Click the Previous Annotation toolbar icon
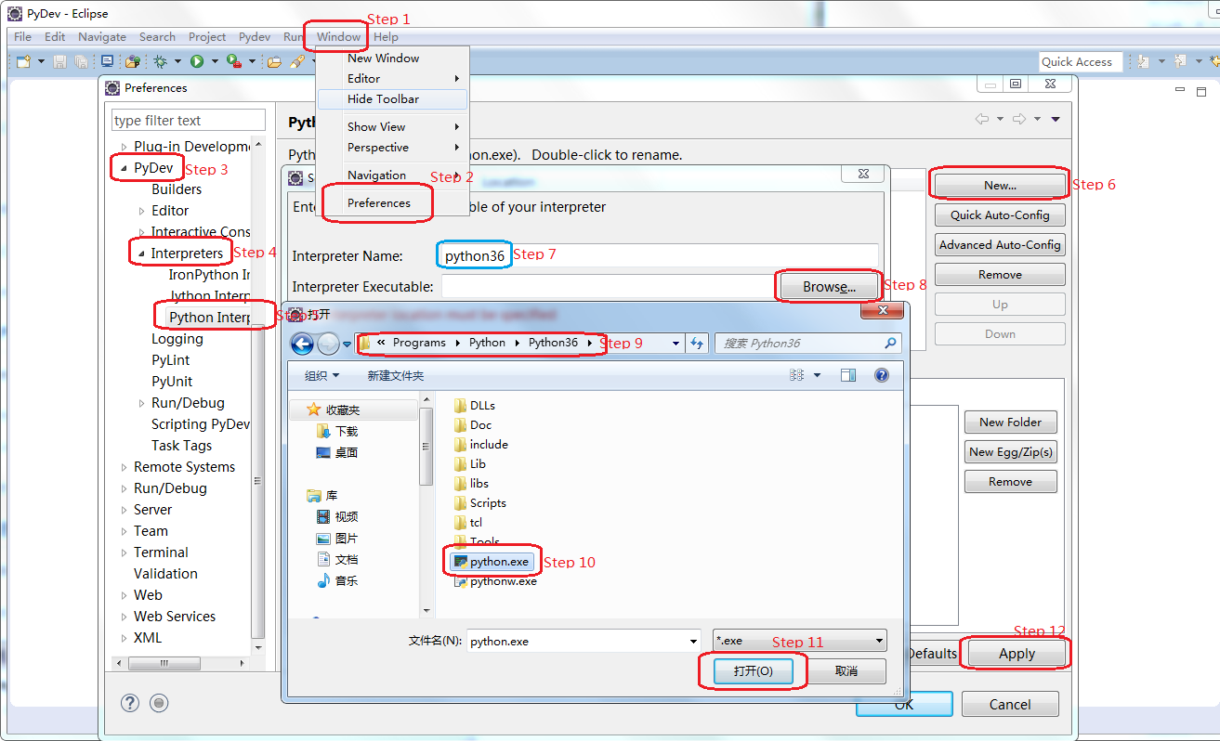Screen dimensions: 1220x741 click(x=1180, y=61)
